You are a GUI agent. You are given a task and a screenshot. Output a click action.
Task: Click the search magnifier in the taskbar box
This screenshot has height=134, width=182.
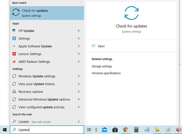click(14, 130)
